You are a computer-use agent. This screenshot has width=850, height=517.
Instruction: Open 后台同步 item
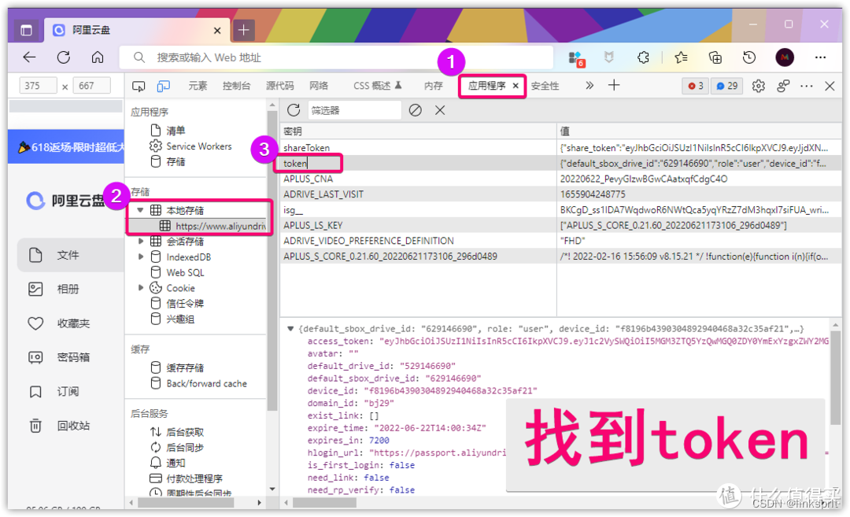pos(177,448)
